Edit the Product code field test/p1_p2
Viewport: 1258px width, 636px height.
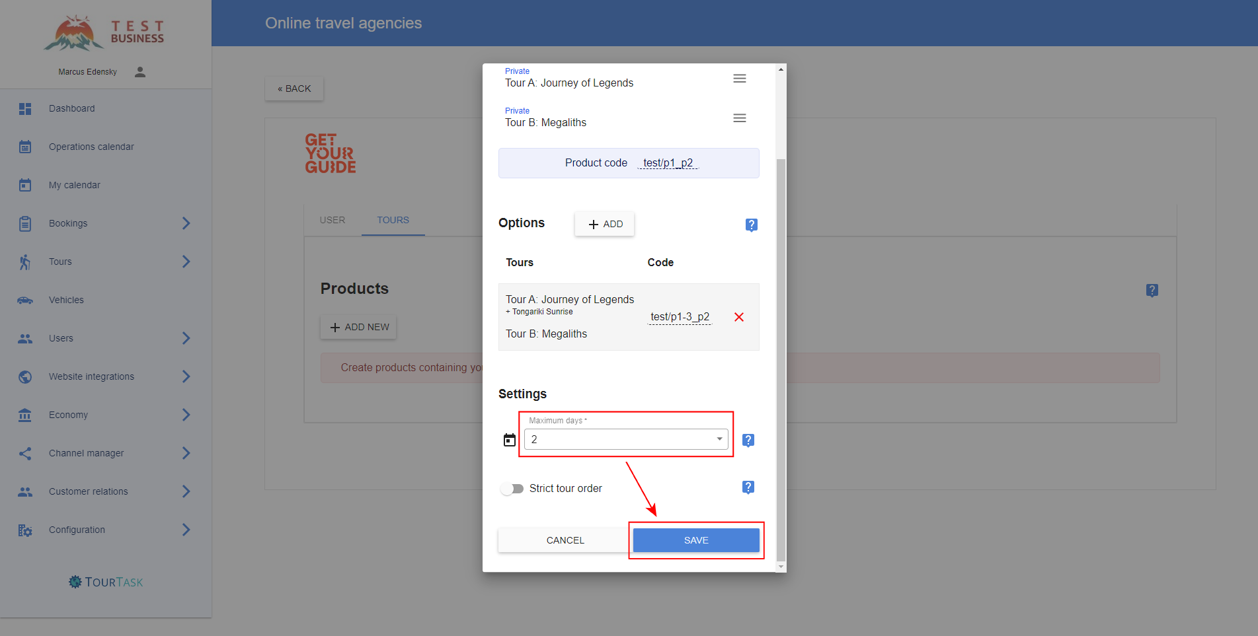point(668,163)
